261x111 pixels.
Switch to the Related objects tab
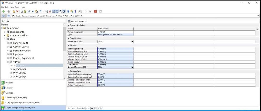[83, 108]
